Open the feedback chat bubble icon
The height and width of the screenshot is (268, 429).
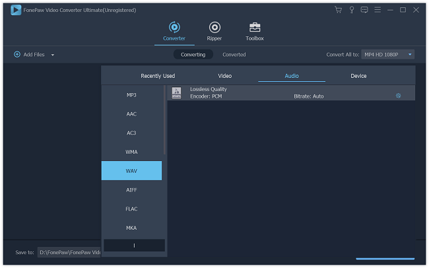364,10
